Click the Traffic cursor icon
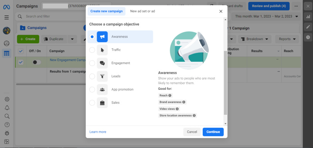 (102, 50)
